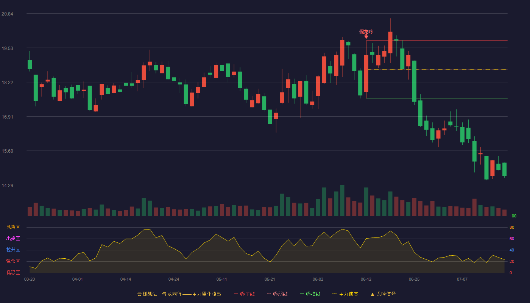
Task: Click the green 强撑线 support line on chart
Action: pyautogui.click(x=437, y=98)
